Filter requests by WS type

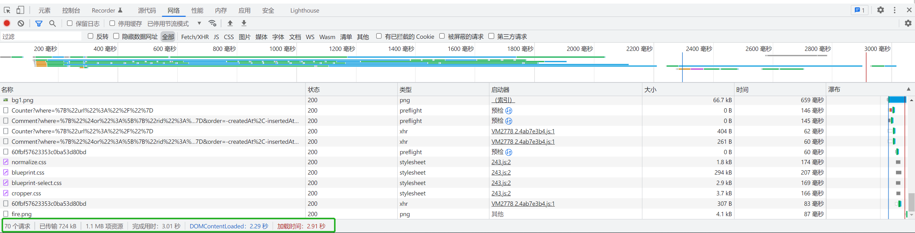pyautogui.click(x=310, y=37)
